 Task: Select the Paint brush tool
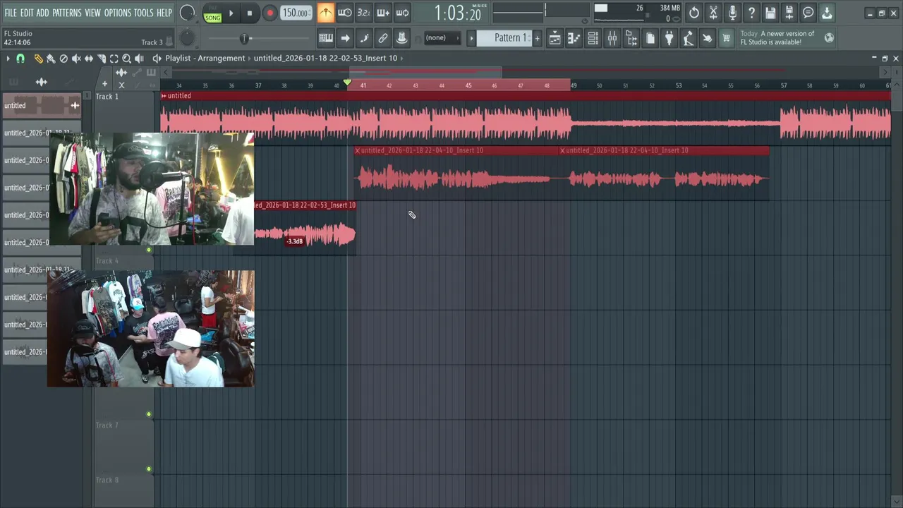tap(51, 59)
